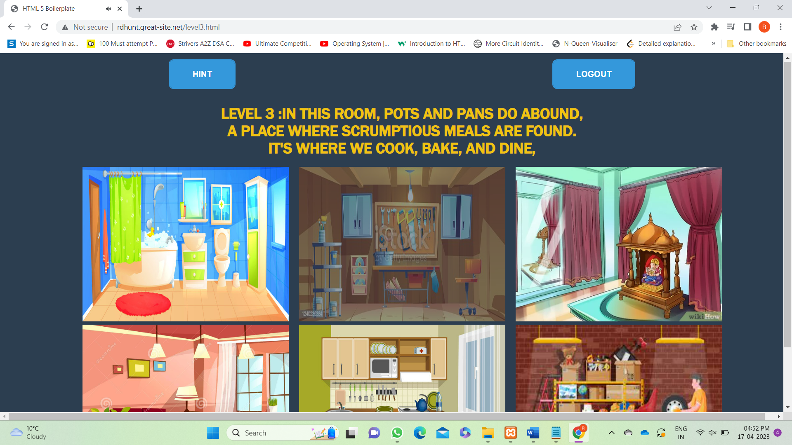Switch to Chrome in the taskbar
Screen dimensions: 792x445
(x=578, y=433)
